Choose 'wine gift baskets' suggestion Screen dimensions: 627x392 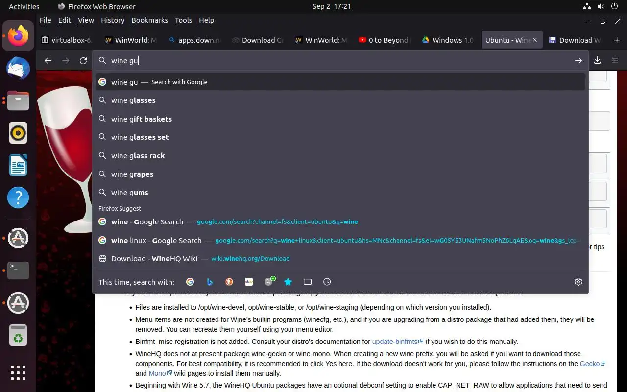coord(340,119)
